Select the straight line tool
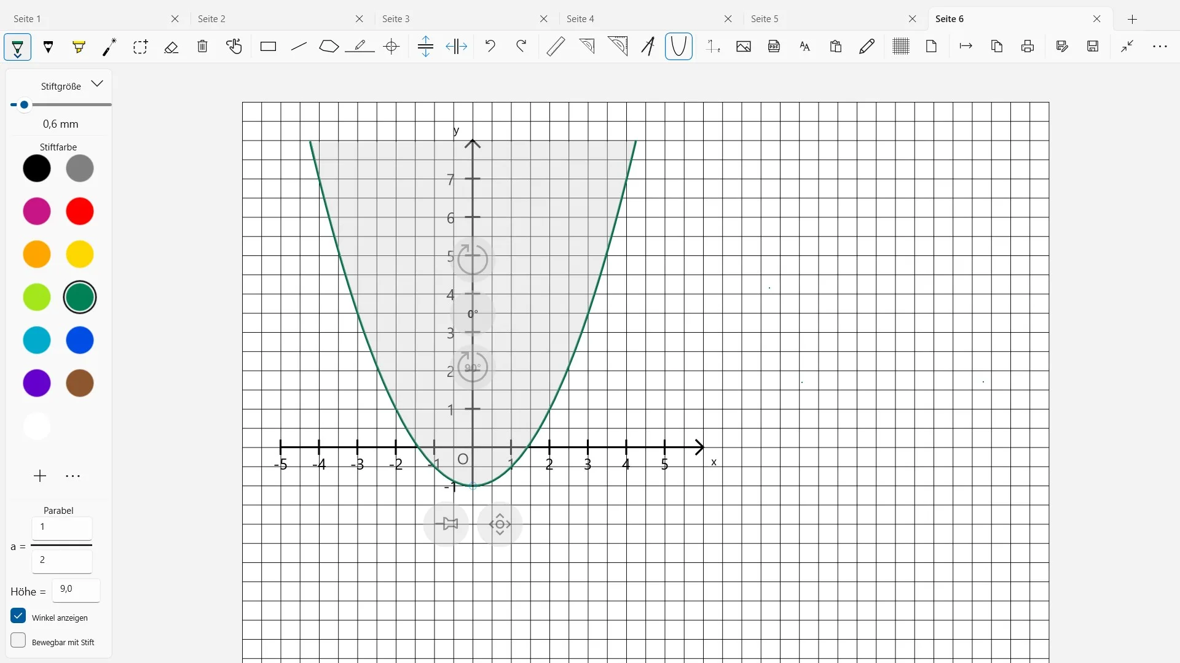This screenshot has width=1180, height=663. [299, 47]
